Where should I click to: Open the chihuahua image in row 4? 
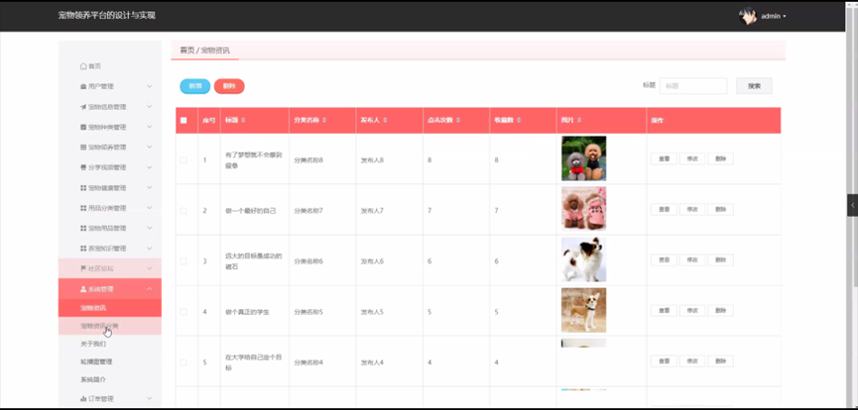pyautogui.click(x=583, y=310)
